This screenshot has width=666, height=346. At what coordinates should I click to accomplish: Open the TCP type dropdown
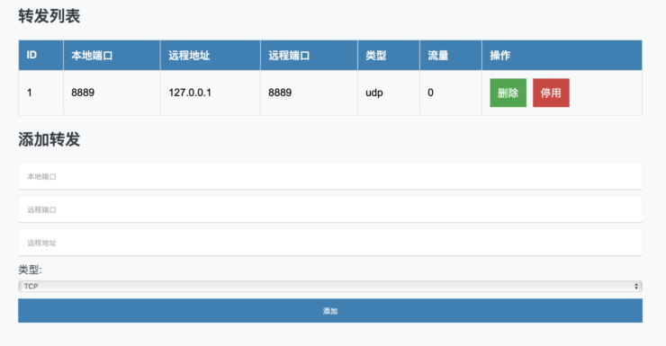(330, 286)
